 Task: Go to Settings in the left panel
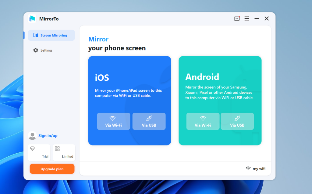[x=45, y=50]
